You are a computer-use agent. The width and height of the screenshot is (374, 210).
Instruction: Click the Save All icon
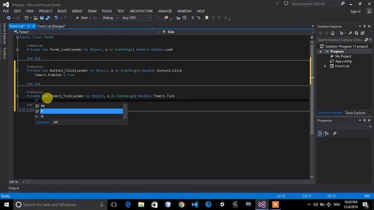click(x=48, y=18)
